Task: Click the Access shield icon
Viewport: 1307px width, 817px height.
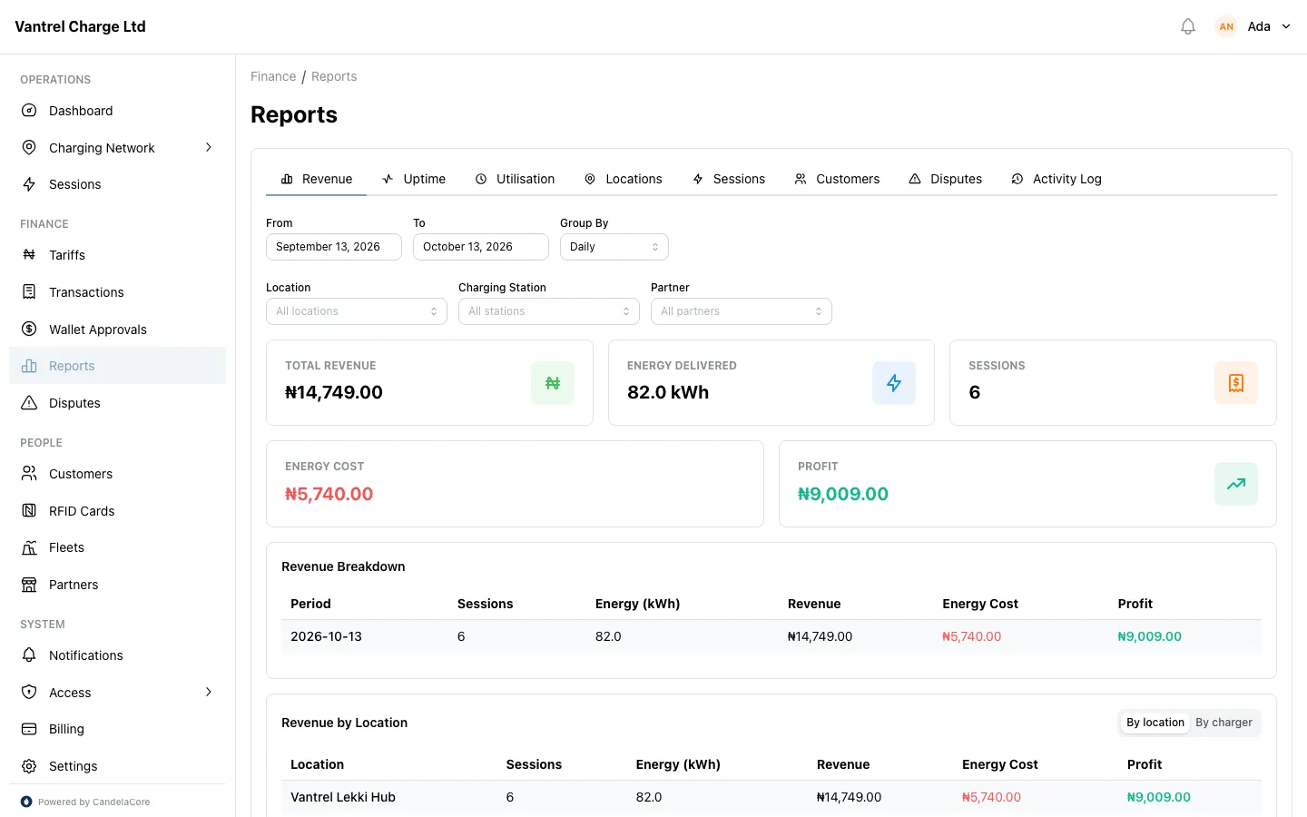Action: 29,693
